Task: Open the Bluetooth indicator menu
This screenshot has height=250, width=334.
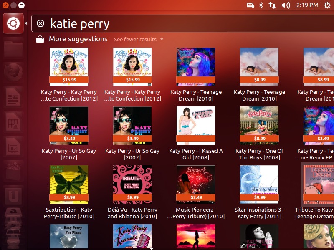Action: point(261,5)
